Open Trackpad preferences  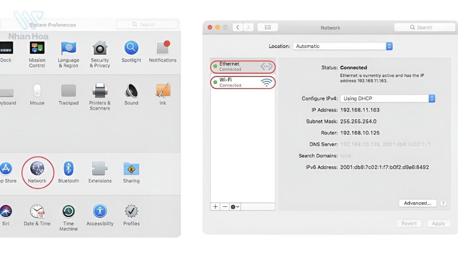(69, 95)
